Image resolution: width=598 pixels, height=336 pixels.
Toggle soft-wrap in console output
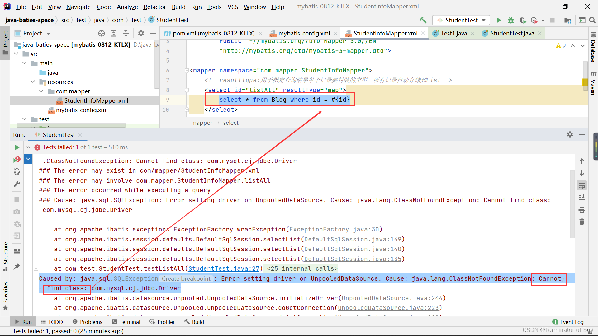coord(582,186)
